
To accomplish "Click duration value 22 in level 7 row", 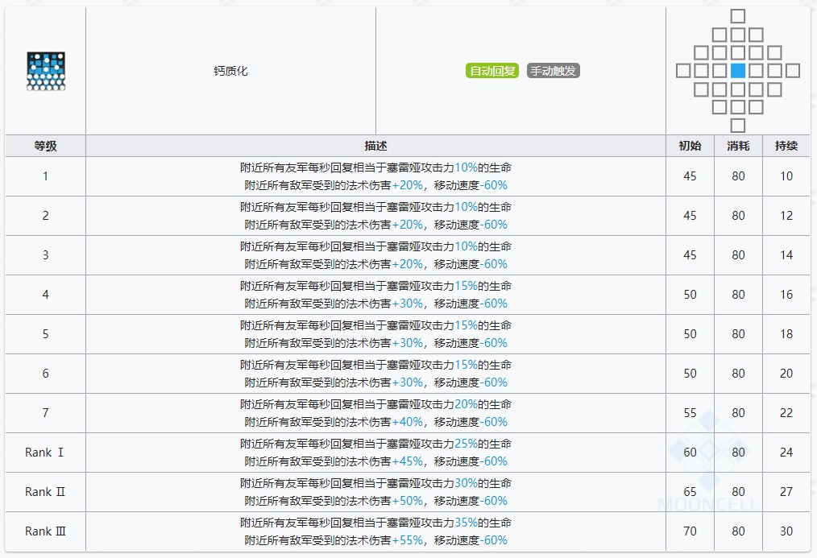I will click(x=786, y=413).
